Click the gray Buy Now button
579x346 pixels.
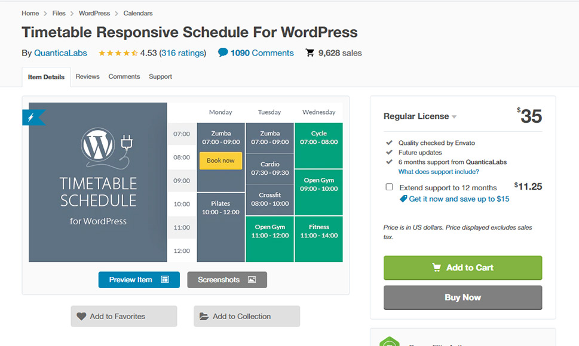tap(462, 297)
